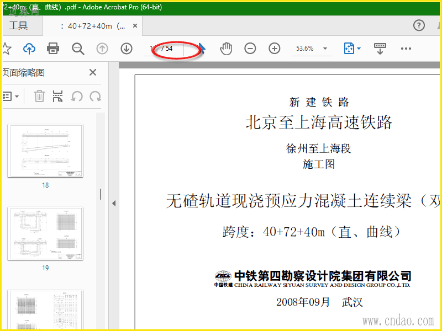Zoom out with minus icon
Viewport: 442px width, 331px height.
tap(250, 49)
